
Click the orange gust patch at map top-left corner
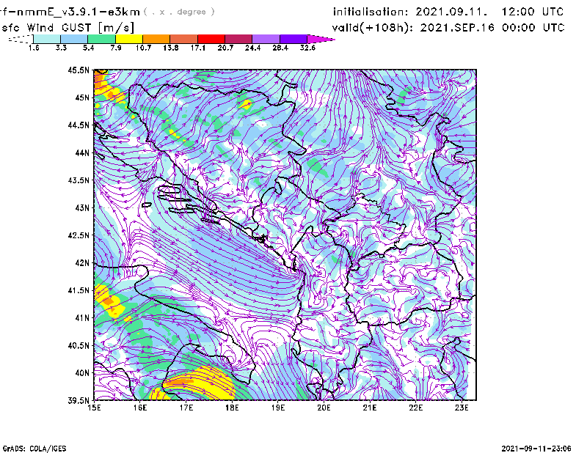[x=99, y=81]
